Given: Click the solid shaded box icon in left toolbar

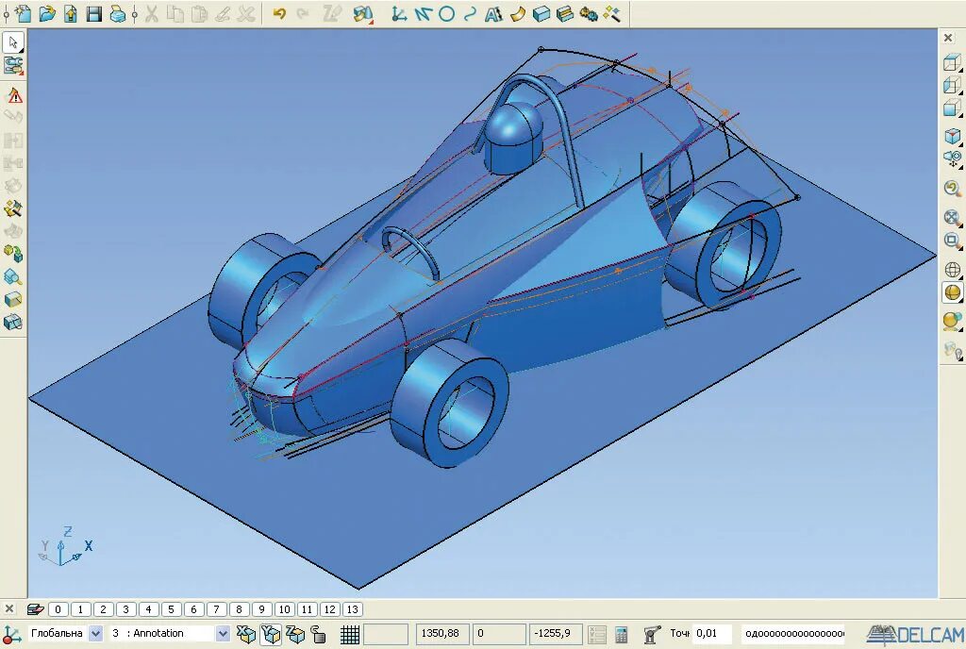Looking at the screenshot, I should click(x=13, y=299).
